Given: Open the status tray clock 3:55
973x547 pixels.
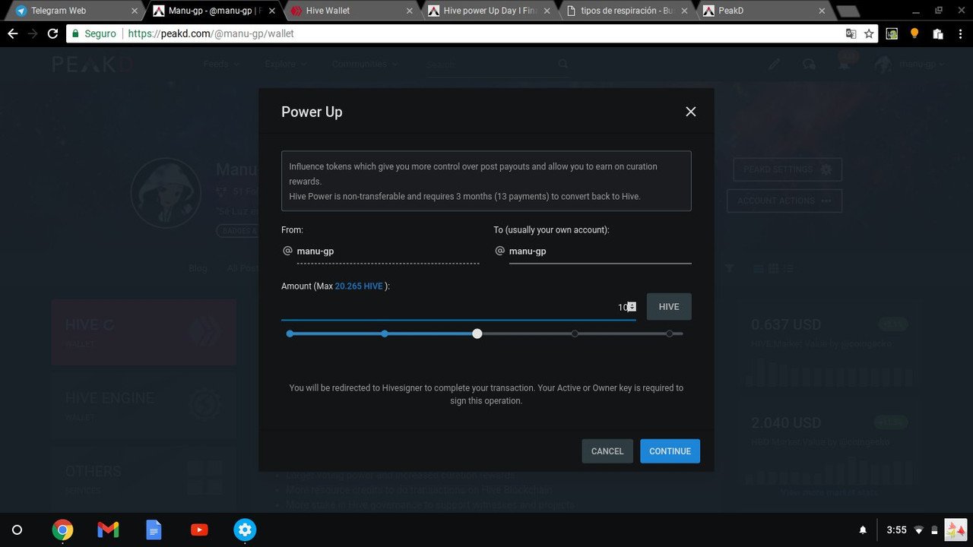Looking at the screenshot, I should coord(896,530).
